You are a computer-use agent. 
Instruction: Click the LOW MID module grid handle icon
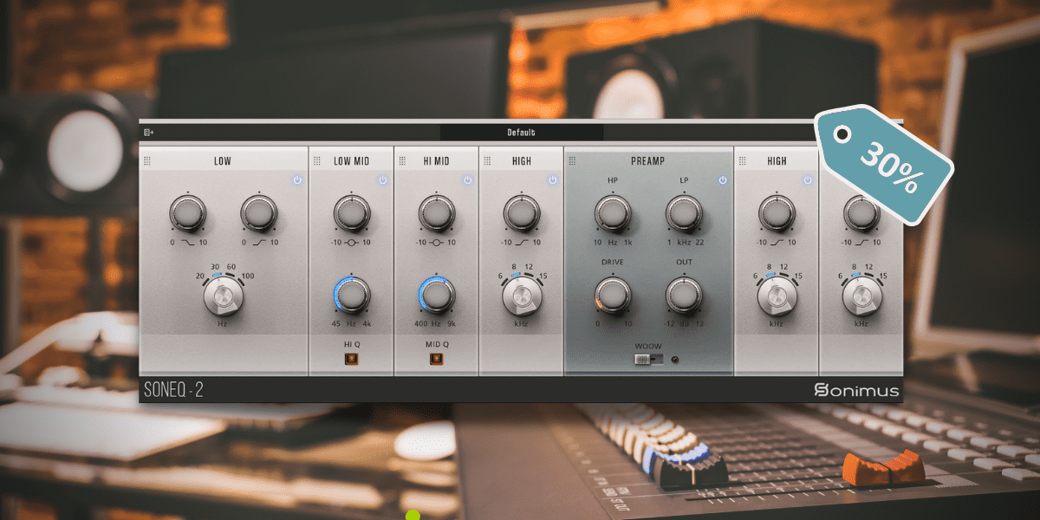click(x=317, y=160)
